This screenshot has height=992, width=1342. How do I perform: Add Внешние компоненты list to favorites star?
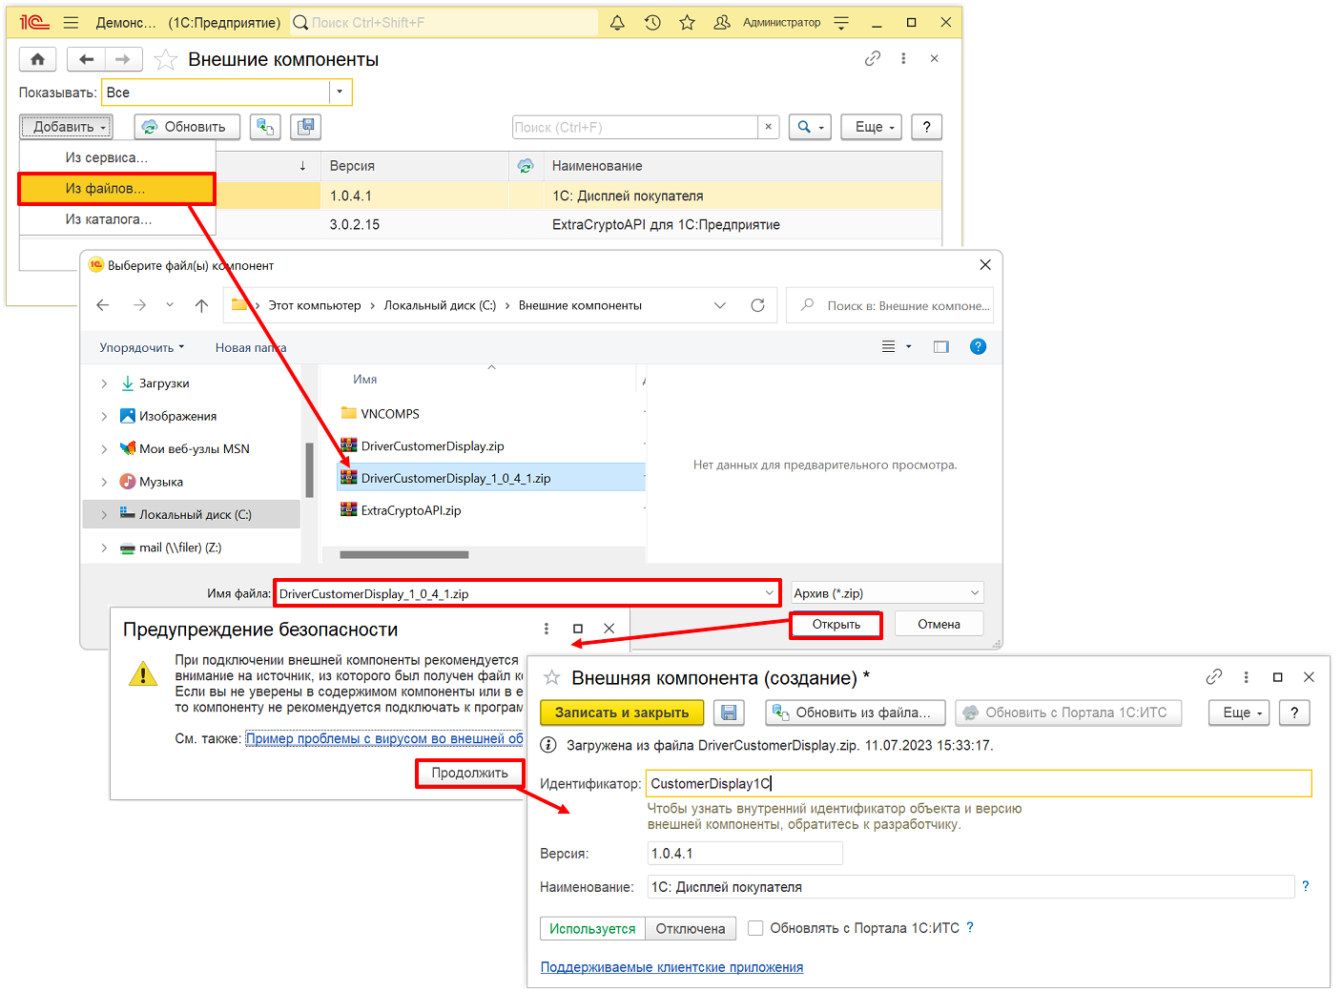pyautogui.click(x=165, y=60)
